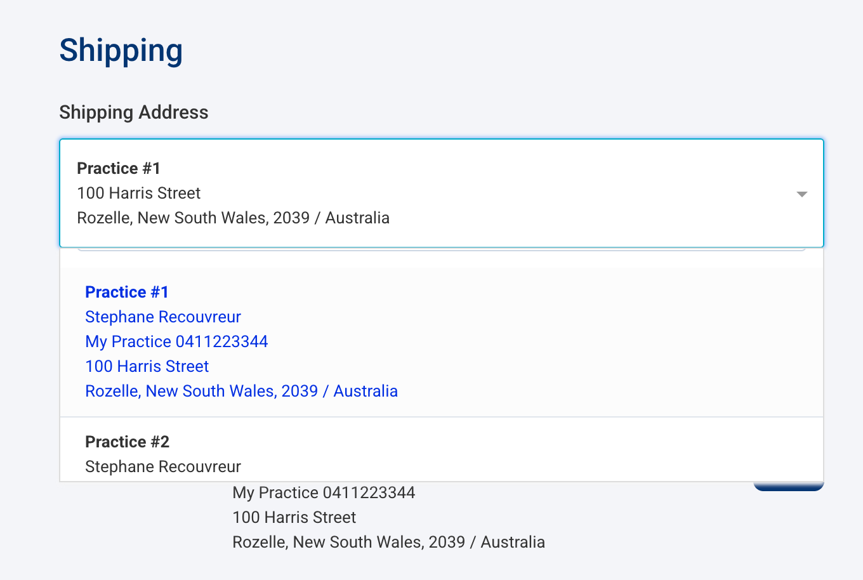Image resolution: width=863 pixels, height=580 pixels.
Task: Click 100 Harris Street text below the list
Action: (x=294, y=517)
